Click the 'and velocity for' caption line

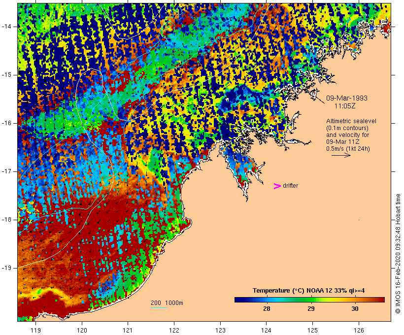pos(347,135)
